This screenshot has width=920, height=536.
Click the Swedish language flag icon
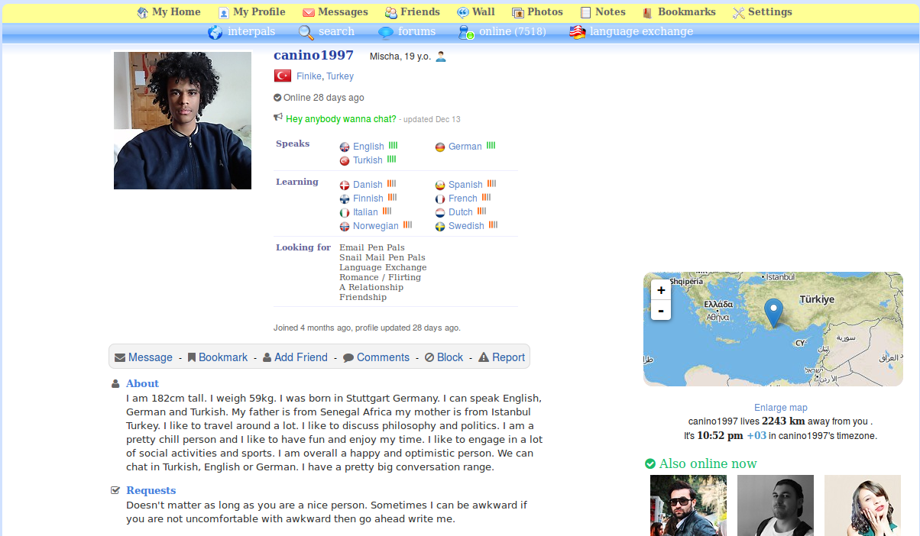tap(440, 226)
